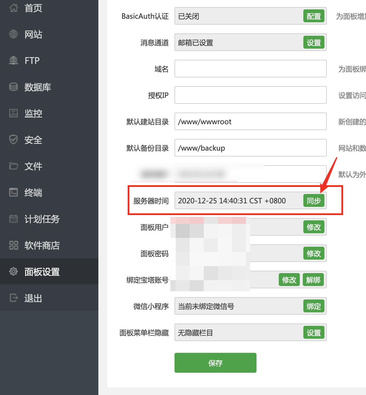366x395 pixels.
Task: Select the 面板设置 menu item
Action: [49, 272]
